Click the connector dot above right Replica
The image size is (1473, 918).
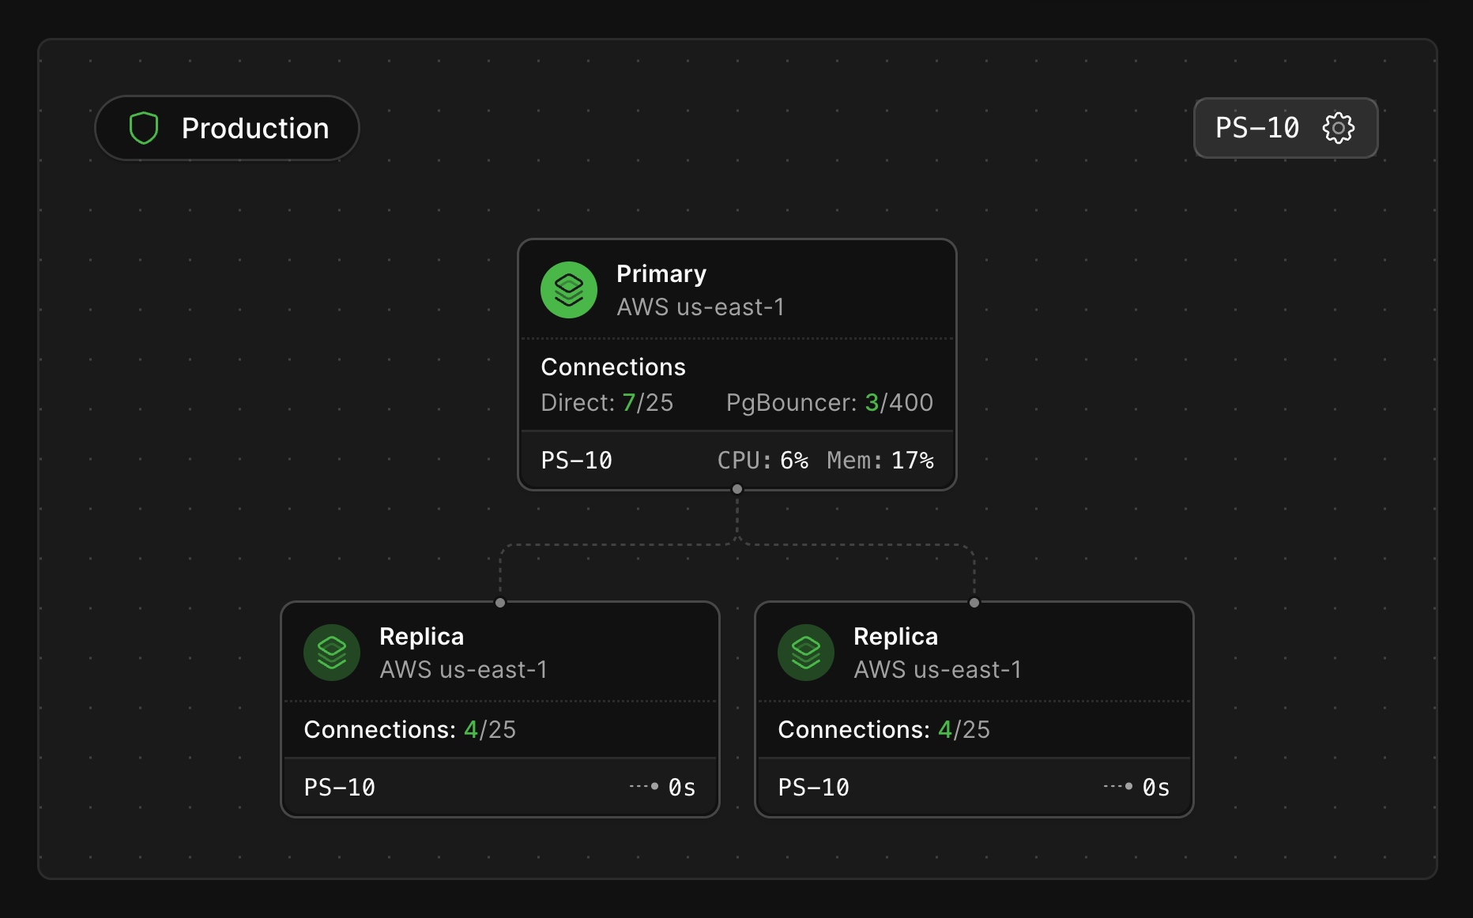coord(974,603)
